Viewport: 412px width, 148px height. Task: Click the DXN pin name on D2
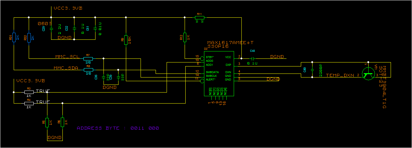pos(228,72)
